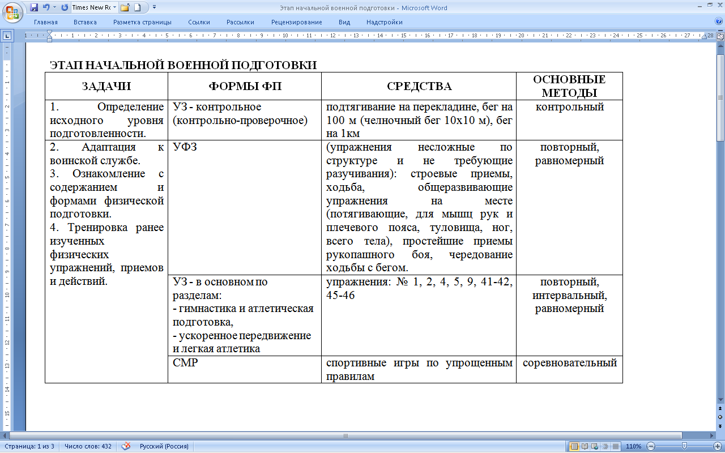Click '1. Определение исходного уровня' task cell

click(x=106, y=120)
